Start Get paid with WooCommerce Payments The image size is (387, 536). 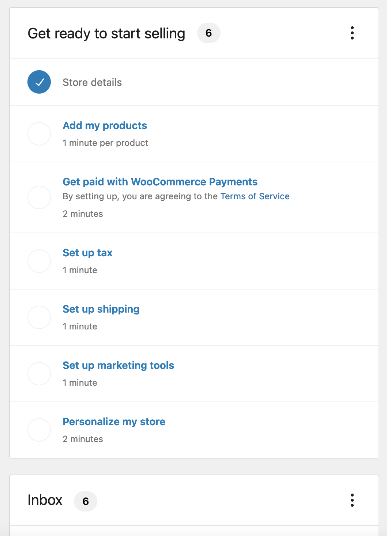pyautogui.click(x=160, y=182)
